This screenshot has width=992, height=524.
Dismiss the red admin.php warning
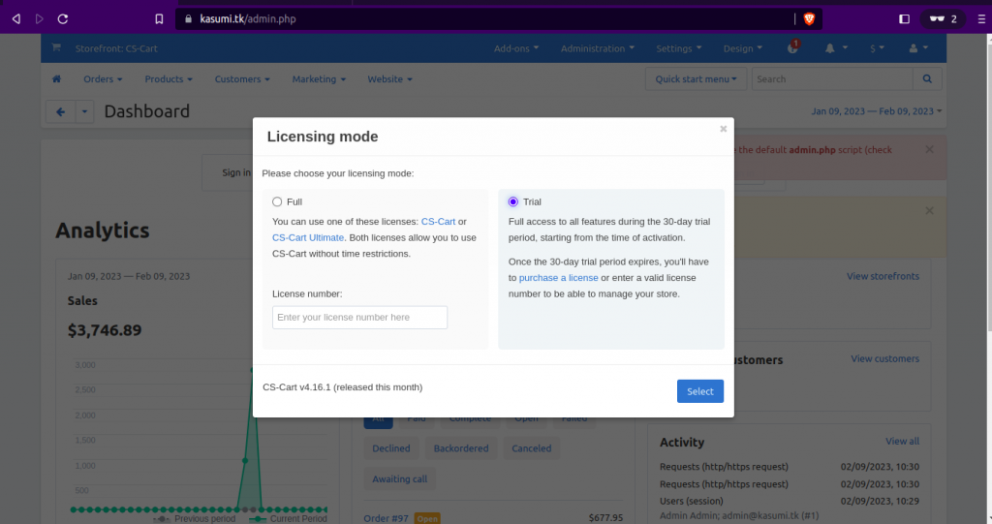(x=929, y=150)
